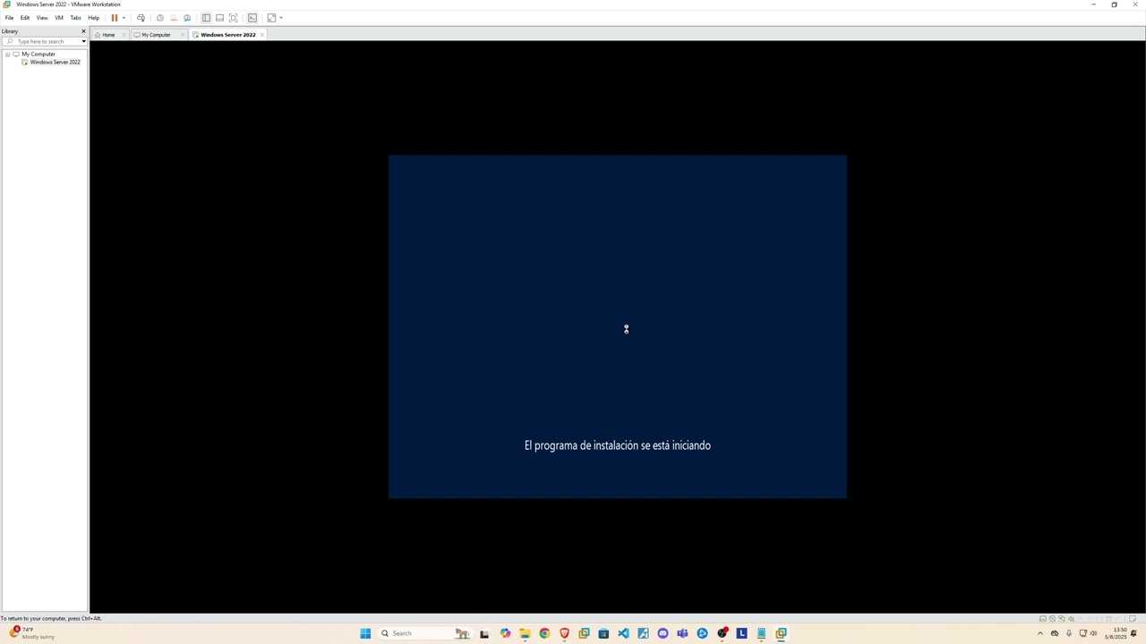The width and height of the screenshot is (1146, 644).
Task: Open the stretch display dropdown arrow
Action: point(281,18)
